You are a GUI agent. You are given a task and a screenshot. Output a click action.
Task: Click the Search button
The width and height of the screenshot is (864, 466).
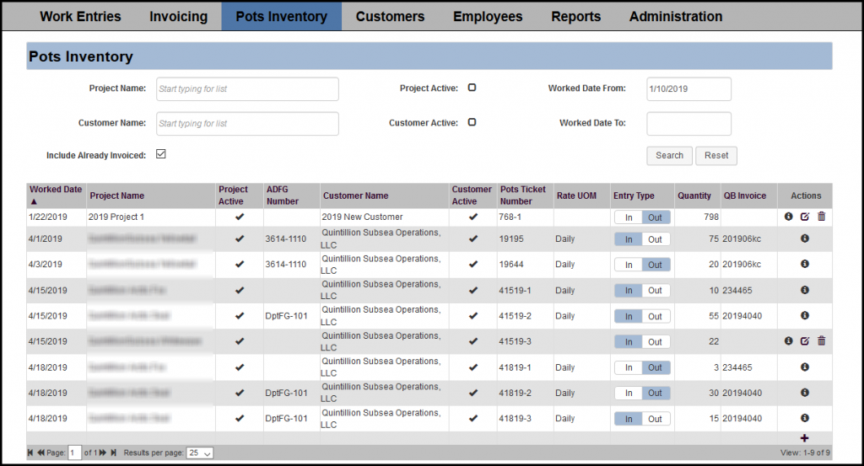point(669,156)
